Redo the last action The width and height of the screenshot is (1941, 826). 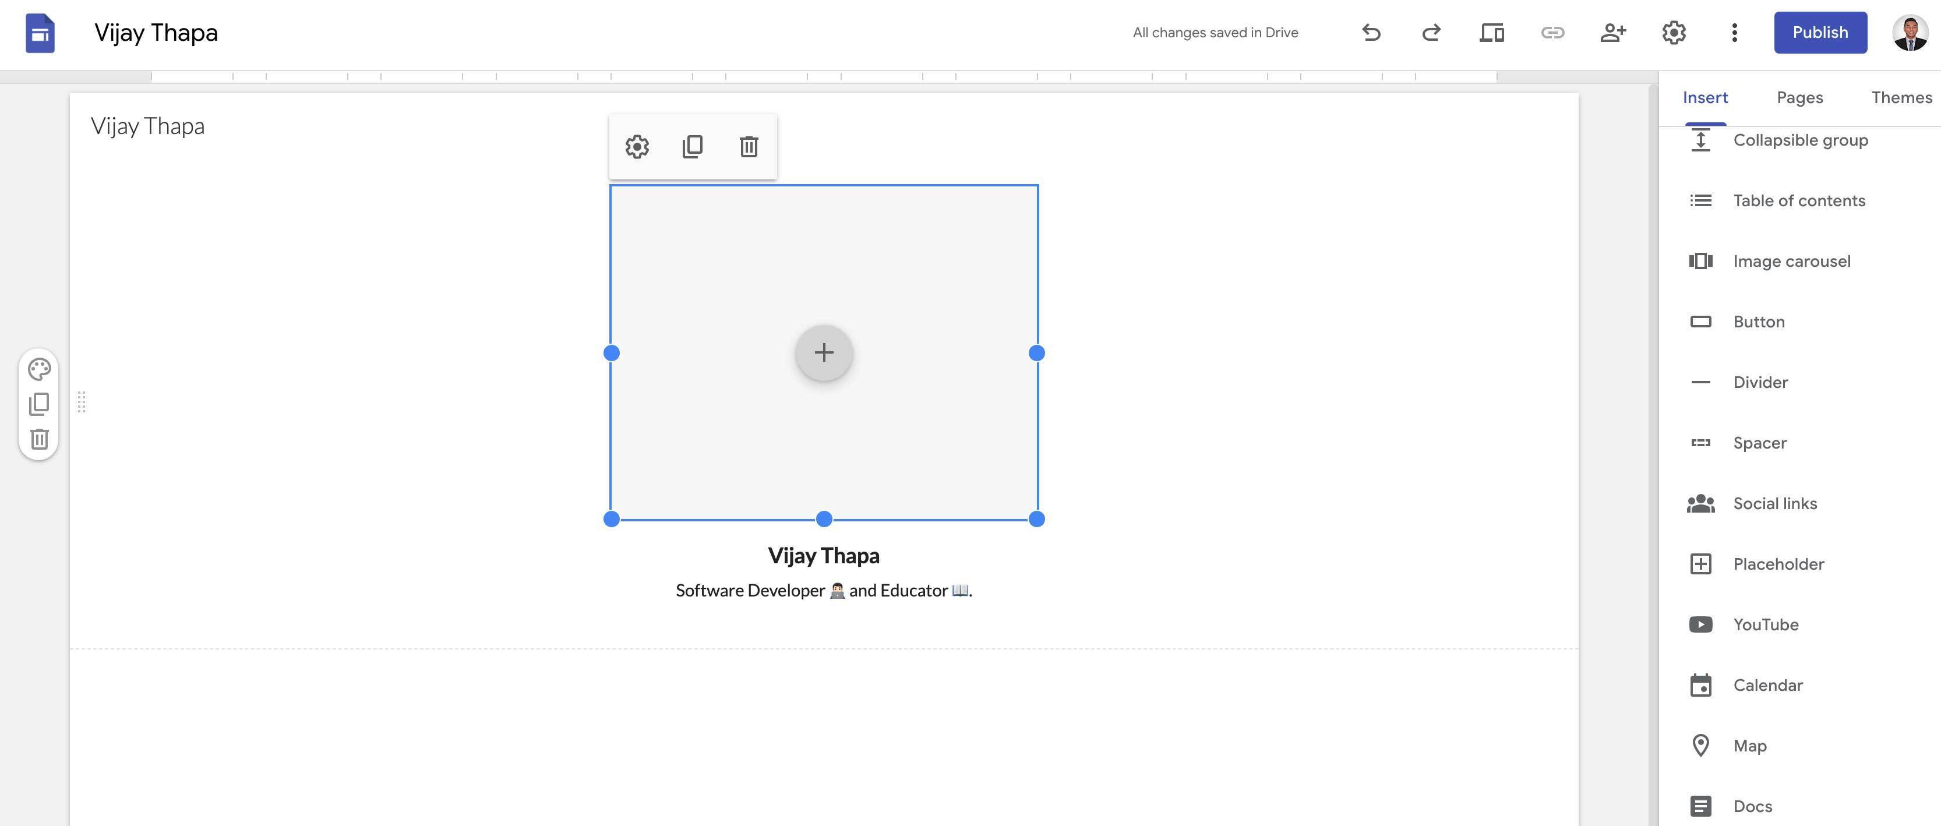pyautogui.click(x=1432, y=33)
